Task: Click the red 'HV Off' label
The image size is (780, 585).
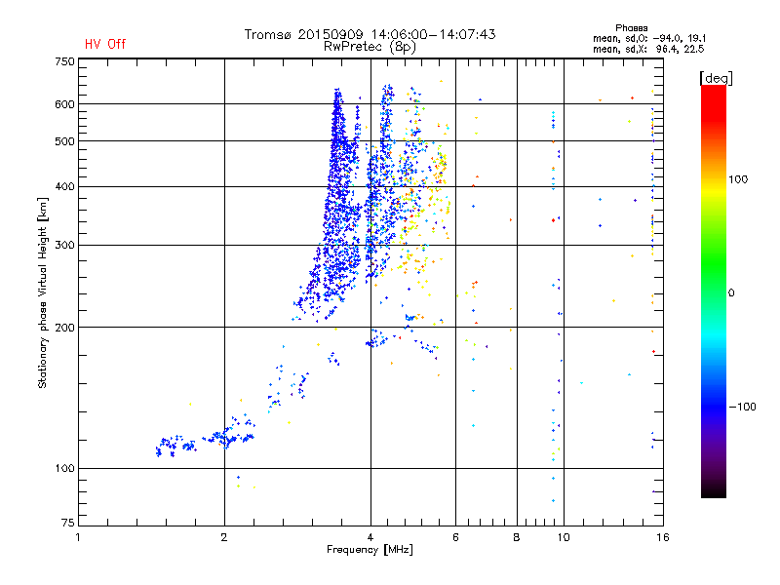Action: pyautogui.click(x=105, y=44)
